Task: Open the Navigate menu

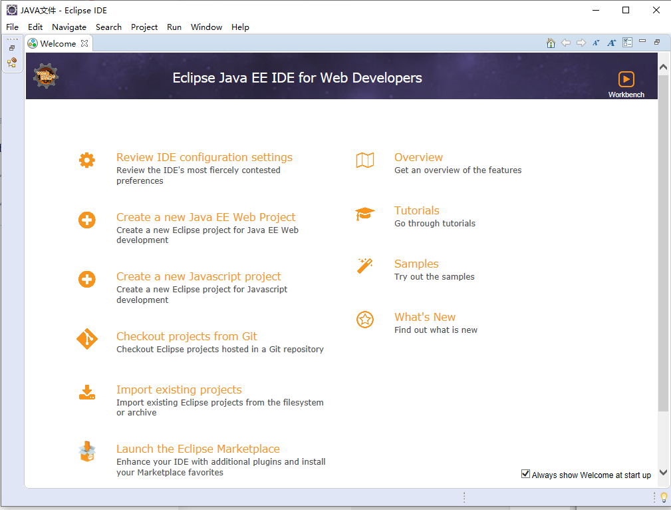Action: point(69,27)
